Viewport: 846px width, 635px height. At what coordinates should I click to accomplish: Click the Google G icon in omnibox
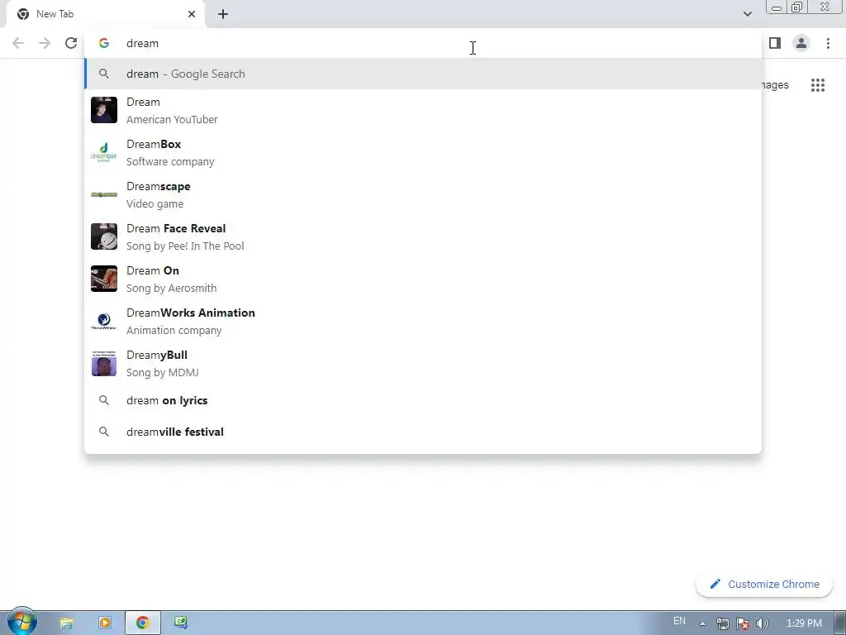104,43
